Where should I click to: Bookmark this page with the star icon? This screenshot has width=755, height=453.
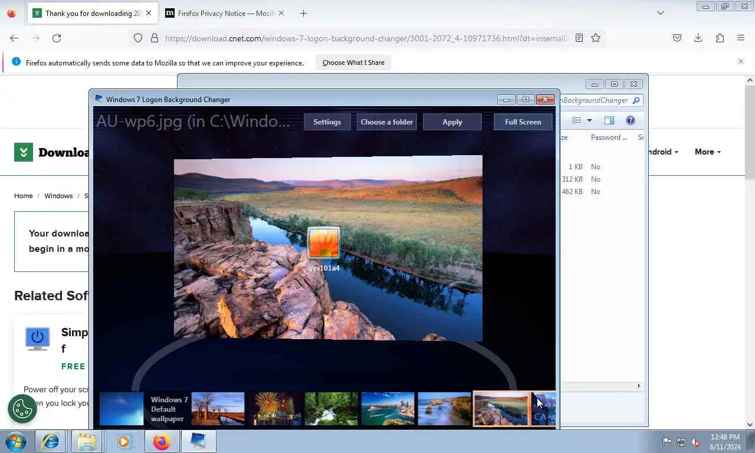click(x=596, y=38)
